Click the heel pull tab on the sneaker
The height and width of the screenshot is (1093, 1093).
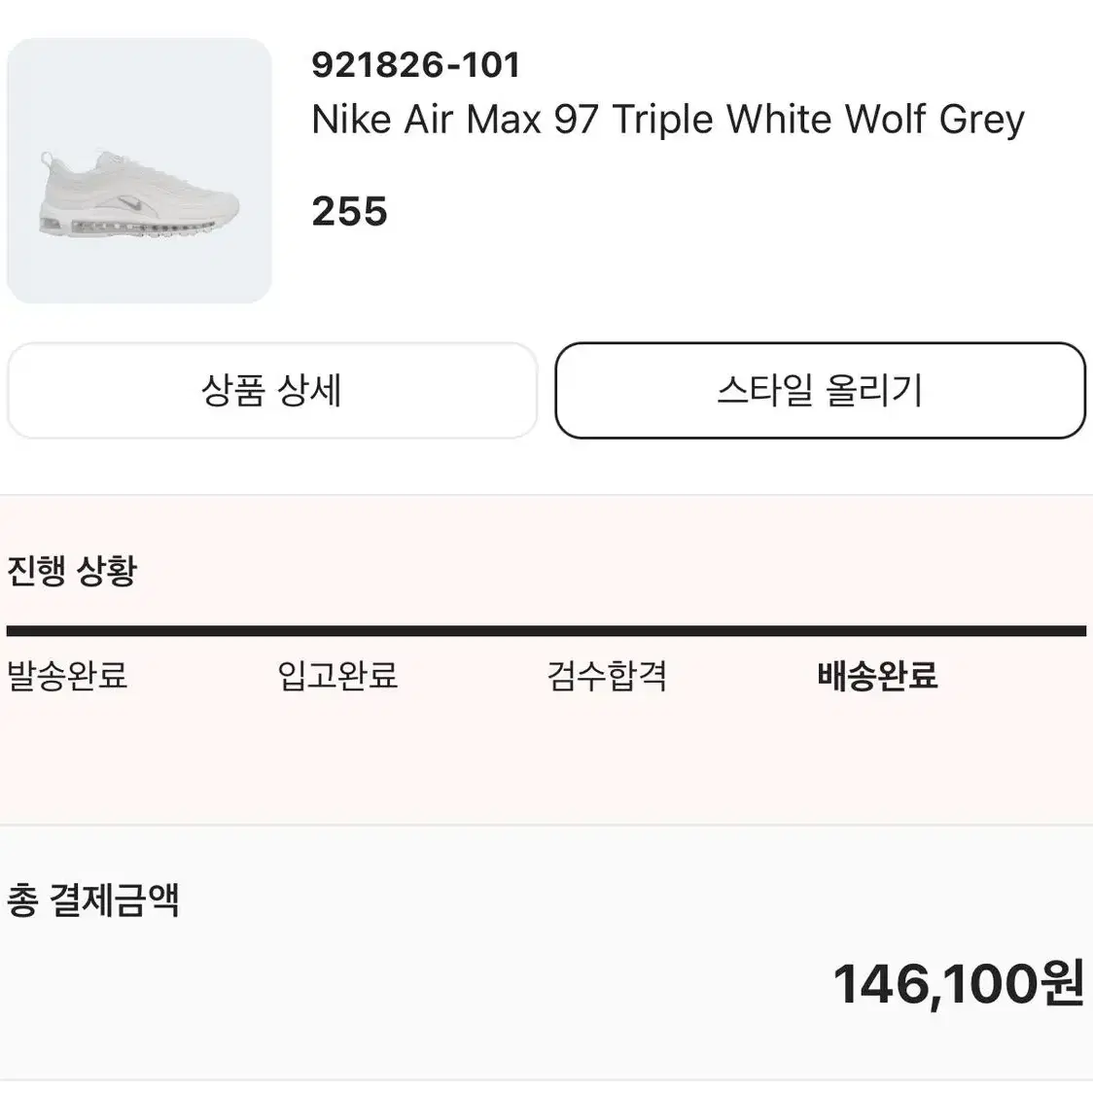[48, 159]
